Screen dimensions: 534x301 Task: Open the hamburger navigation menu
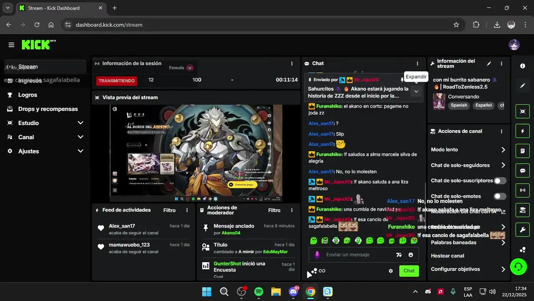point(11,45)
